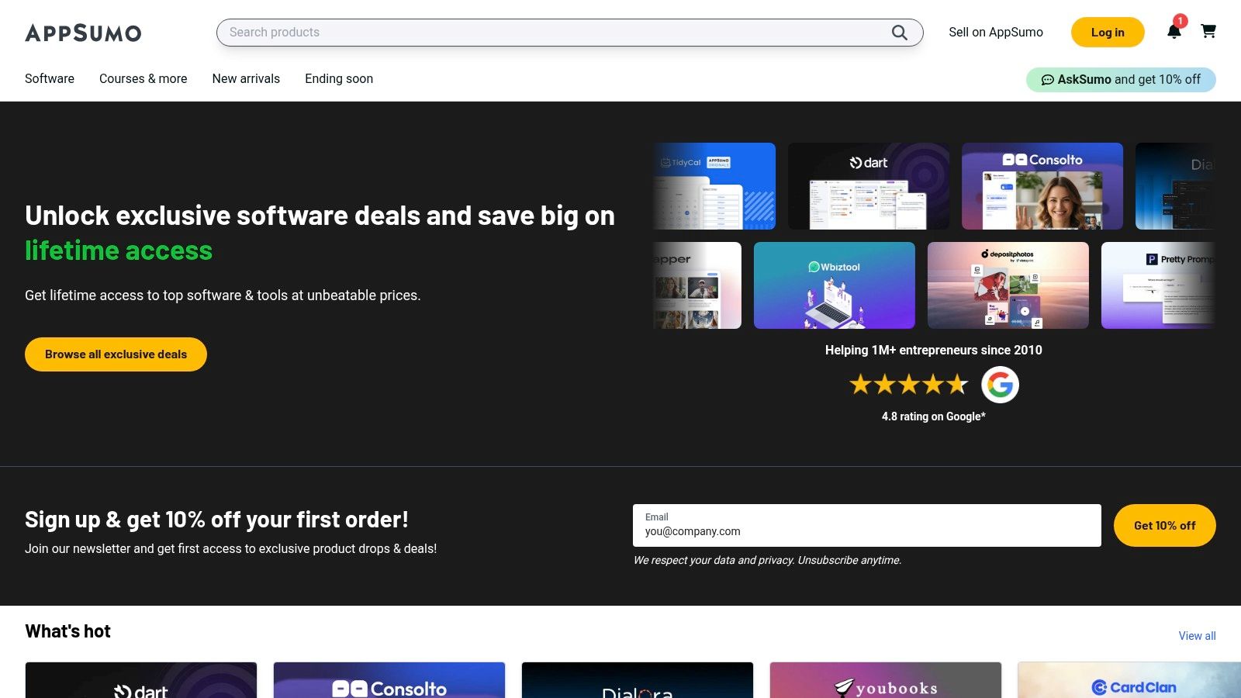This screenshot has height=698, width=1241.
Task: Open notifications via the bell icon
Action: 1174,33
